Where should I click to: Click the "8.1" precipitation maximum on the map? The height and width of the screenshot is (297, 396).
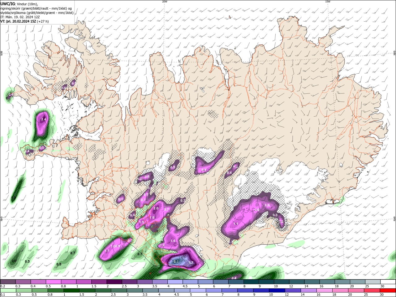coord(176,262)
